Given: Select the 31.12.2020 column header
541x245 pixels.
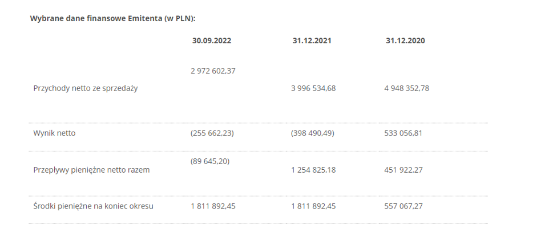Looking at the screenshot, I should 405,40.
